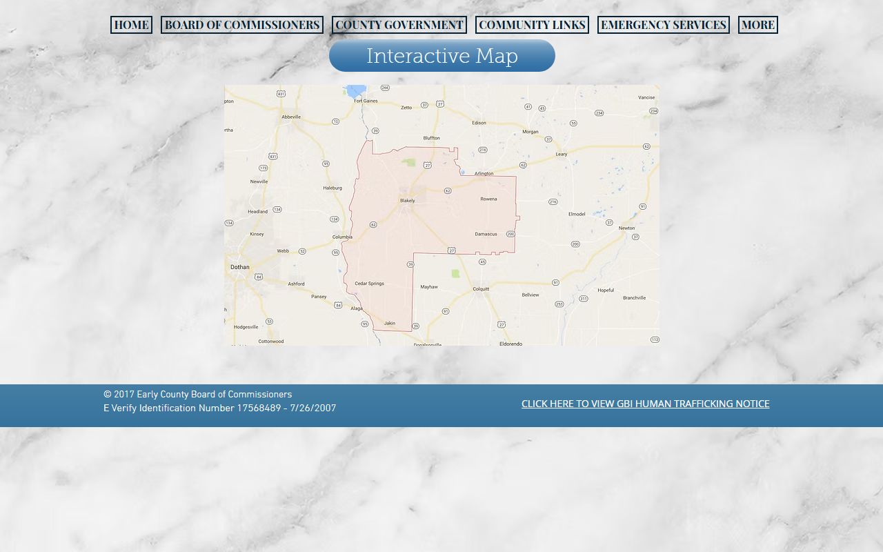Screen dimensions: 883x552
Task: Click Jakin label on the map
Action: (x=390, y=323)
